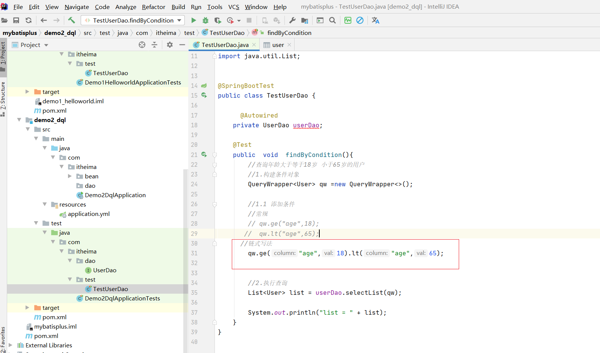
Task: Click the Save All disk icon
Action: coord(16,20)
